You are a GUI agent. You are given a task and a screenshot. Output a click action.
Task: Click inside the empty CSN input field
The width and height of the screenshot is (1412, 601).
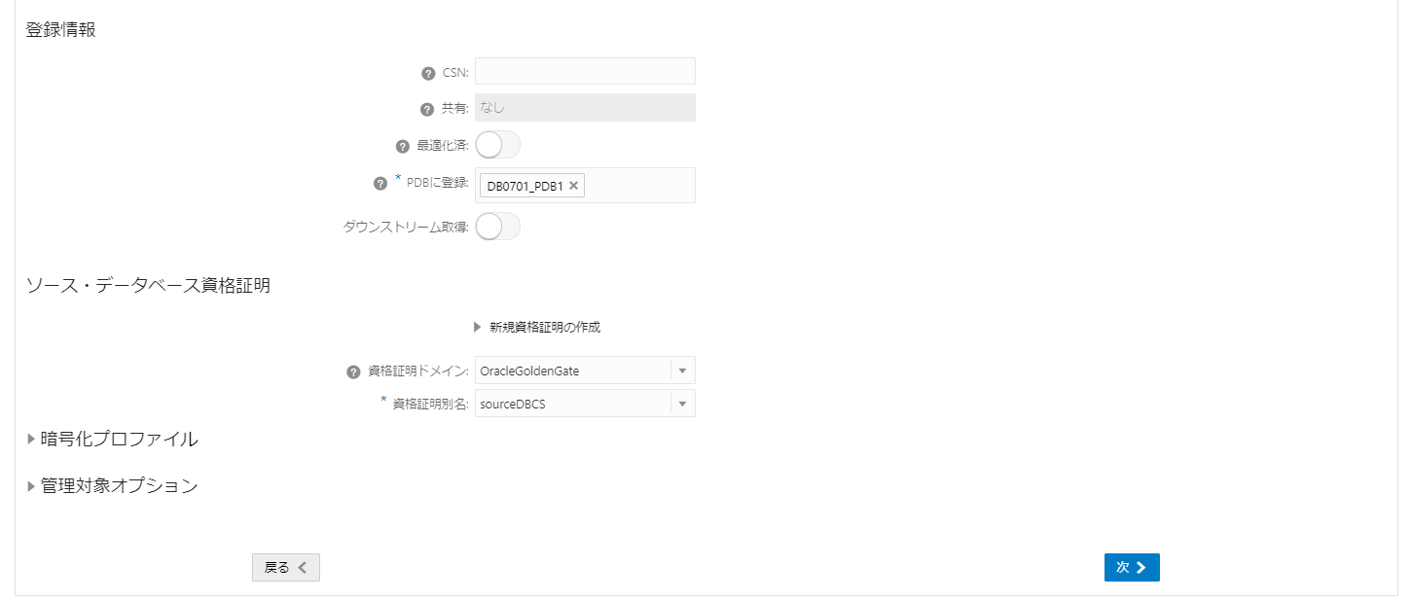coord(584,70)
